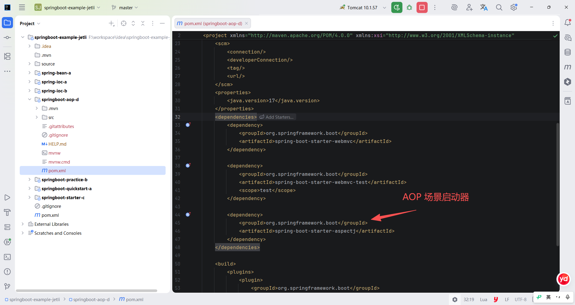Screen dimensions: 575x305
Task: Add new file or directory in Project panel
Action: click(111, 23)
